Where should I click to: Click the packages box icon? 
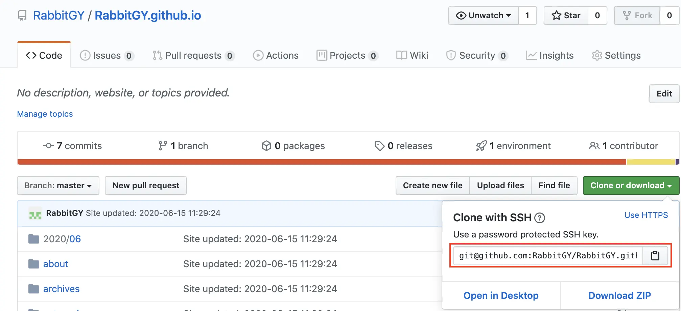pyautogui.click(x=266, y=146)
